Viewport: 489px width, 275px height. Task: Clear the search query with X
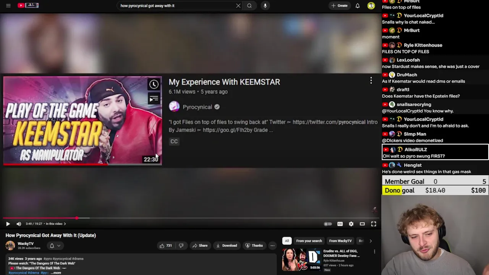(238, 6)
